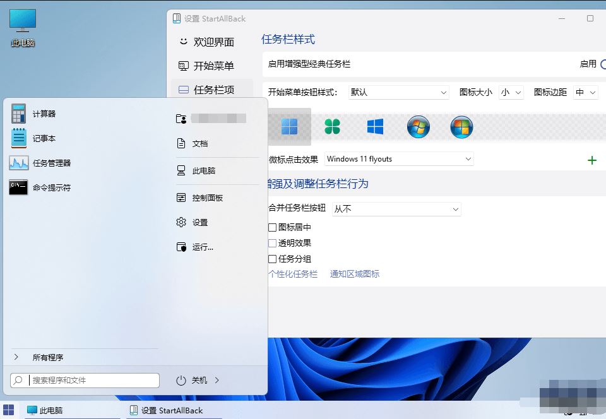Add a custom start button image
Screen dimensions: 606x419
[x=592, y=160]
